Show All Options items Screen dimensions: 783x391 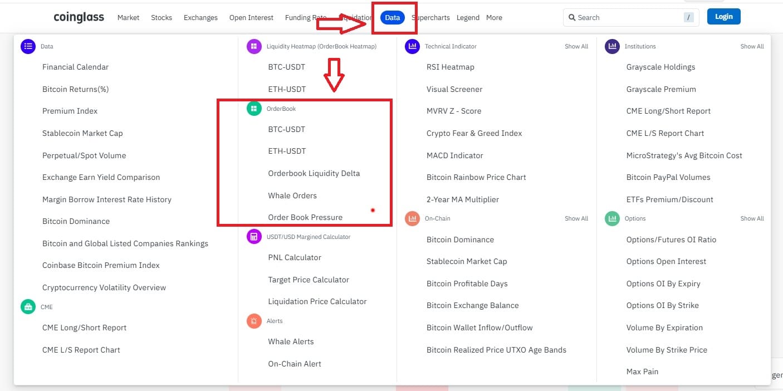752,218
